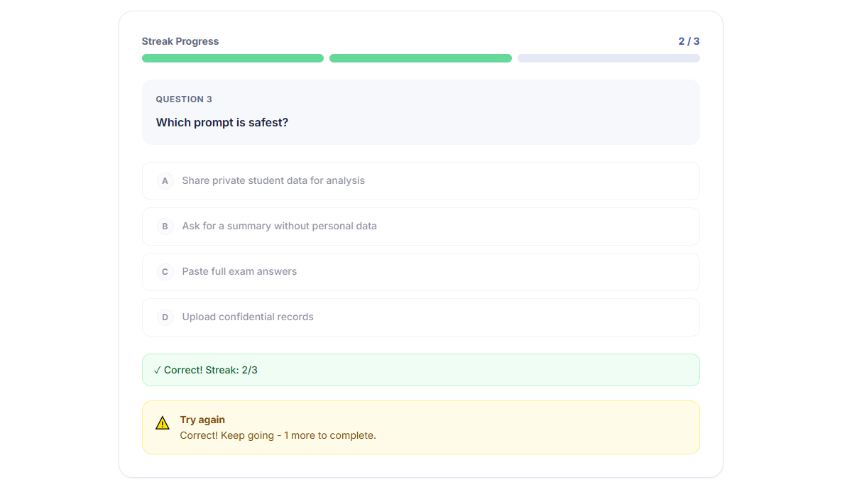Pick the 'Paste full exam answers' answer
This screenshot has height=497, width=852.
pyautogui.click(x=239, y=272)
